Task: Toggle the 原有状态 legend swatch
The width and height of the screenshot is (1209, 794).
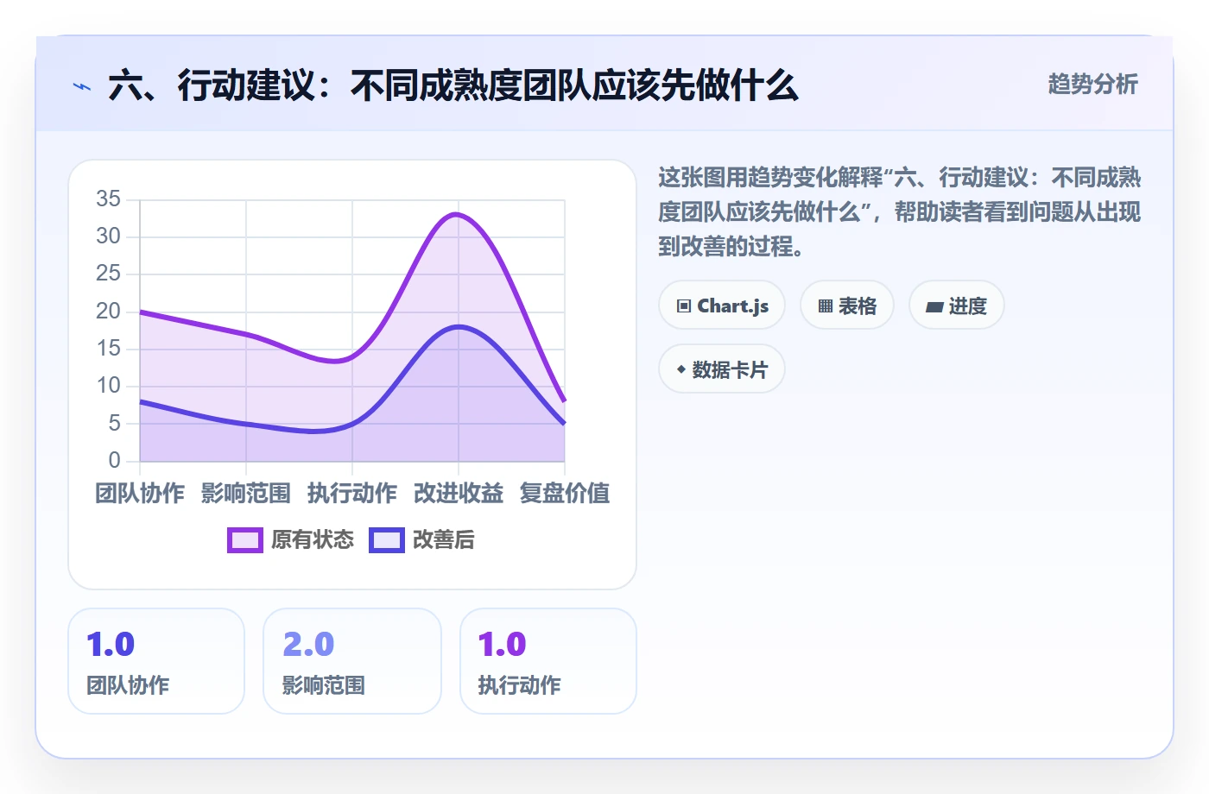Action: tap(245, 540)
